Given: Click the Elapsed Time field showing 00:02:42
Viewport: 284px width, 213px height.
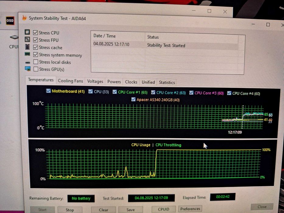Looking at the screenshot, I should point(223,197).
